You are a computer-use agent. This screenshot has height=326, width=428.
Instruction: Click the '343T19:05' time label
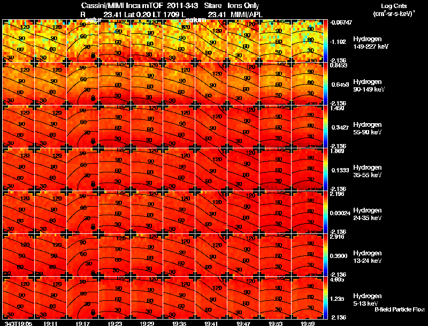pos(18,323)
